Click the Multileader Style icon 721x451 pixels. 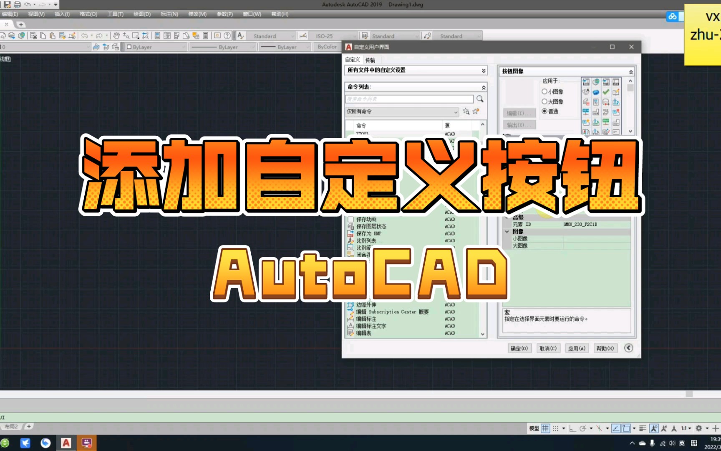pyautogui.click(x=427, y=36)
